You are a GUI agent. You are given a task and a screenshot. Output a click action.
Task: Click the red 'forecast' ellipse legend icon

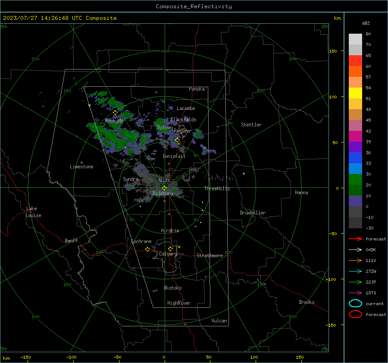tap(355, 314)
